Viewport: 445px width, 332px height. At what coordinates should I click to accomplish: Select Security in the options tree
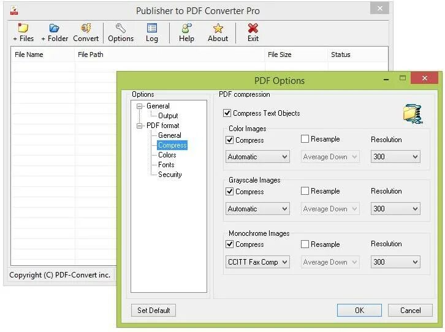pos(170,175)
